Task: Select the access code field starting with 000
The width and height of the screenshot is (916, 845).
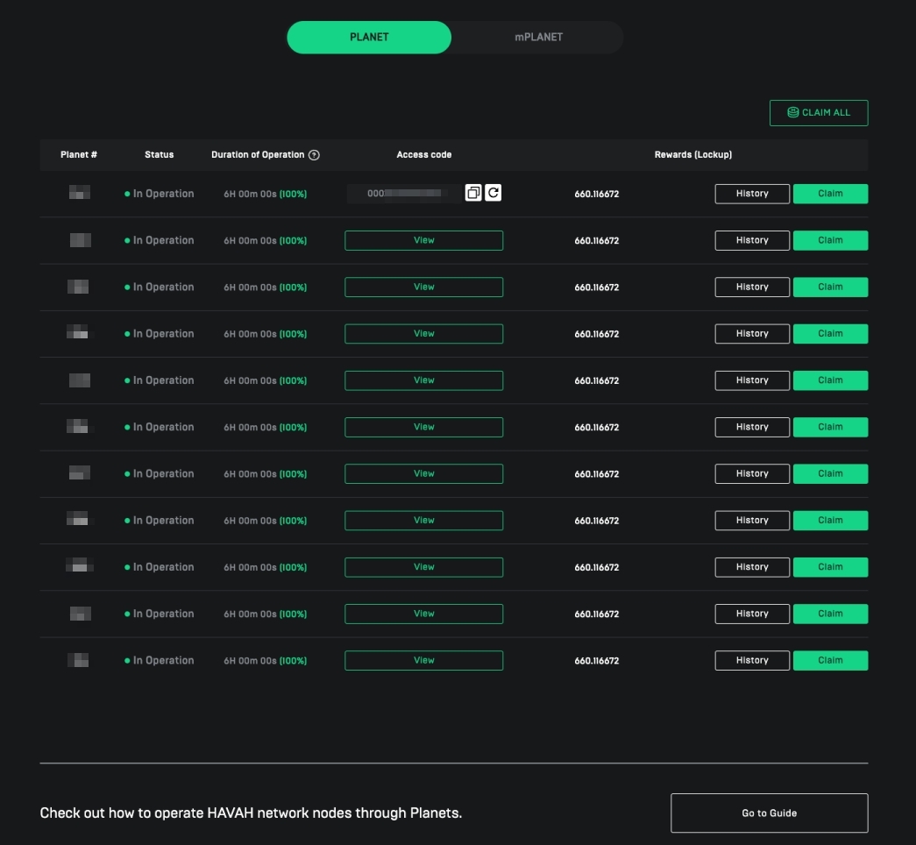Action: point(404,194)
